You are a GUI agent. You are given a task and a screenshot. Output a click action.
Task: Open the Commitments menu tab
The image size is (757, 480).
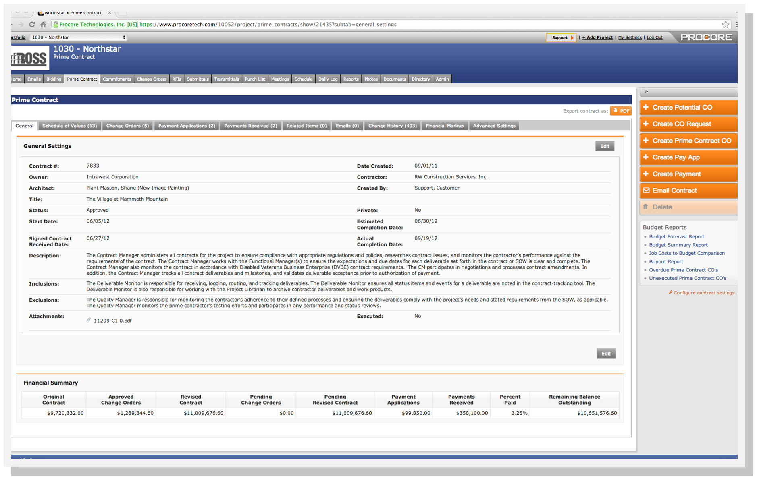pyautogui.click(x=117, y=79)
